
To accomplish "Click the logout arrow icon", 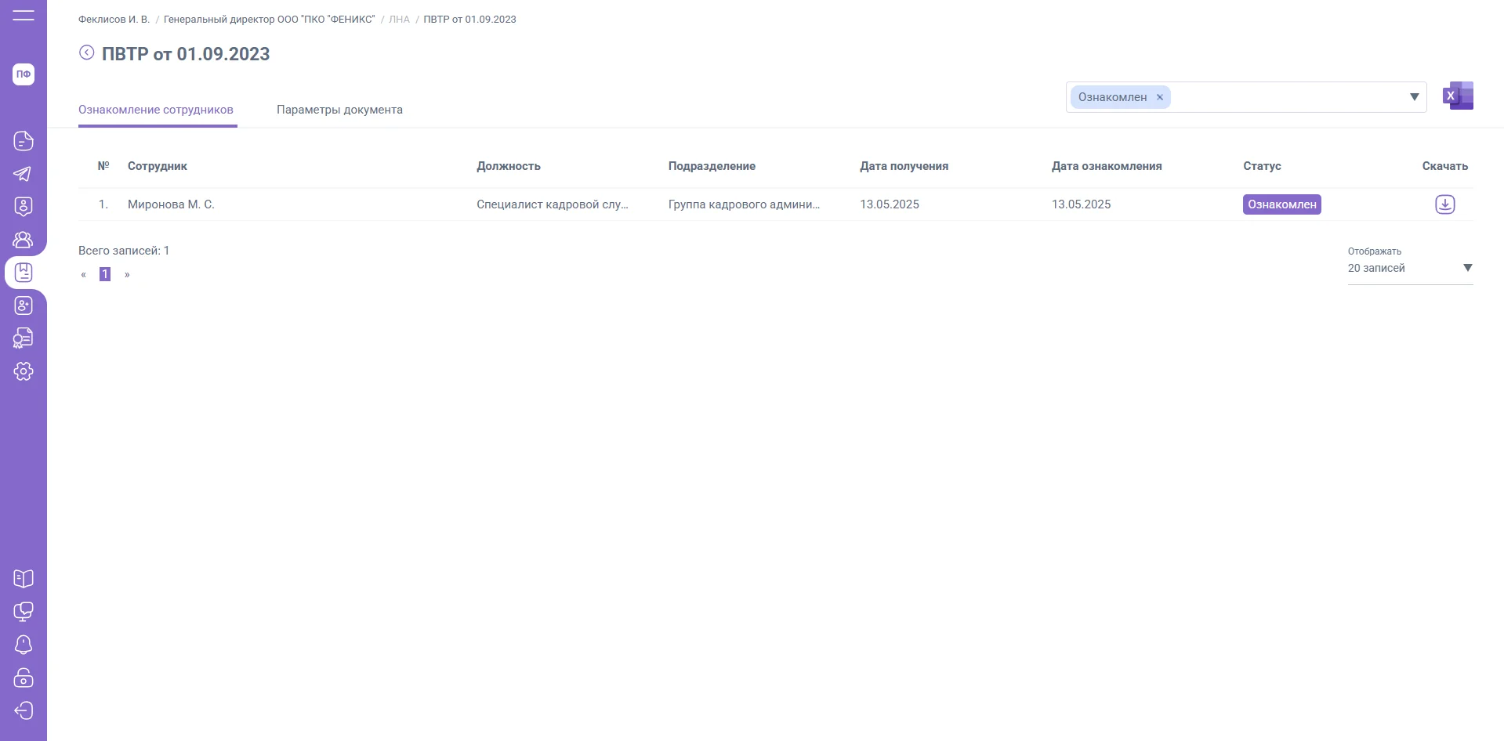I will [x=24, y=710].
